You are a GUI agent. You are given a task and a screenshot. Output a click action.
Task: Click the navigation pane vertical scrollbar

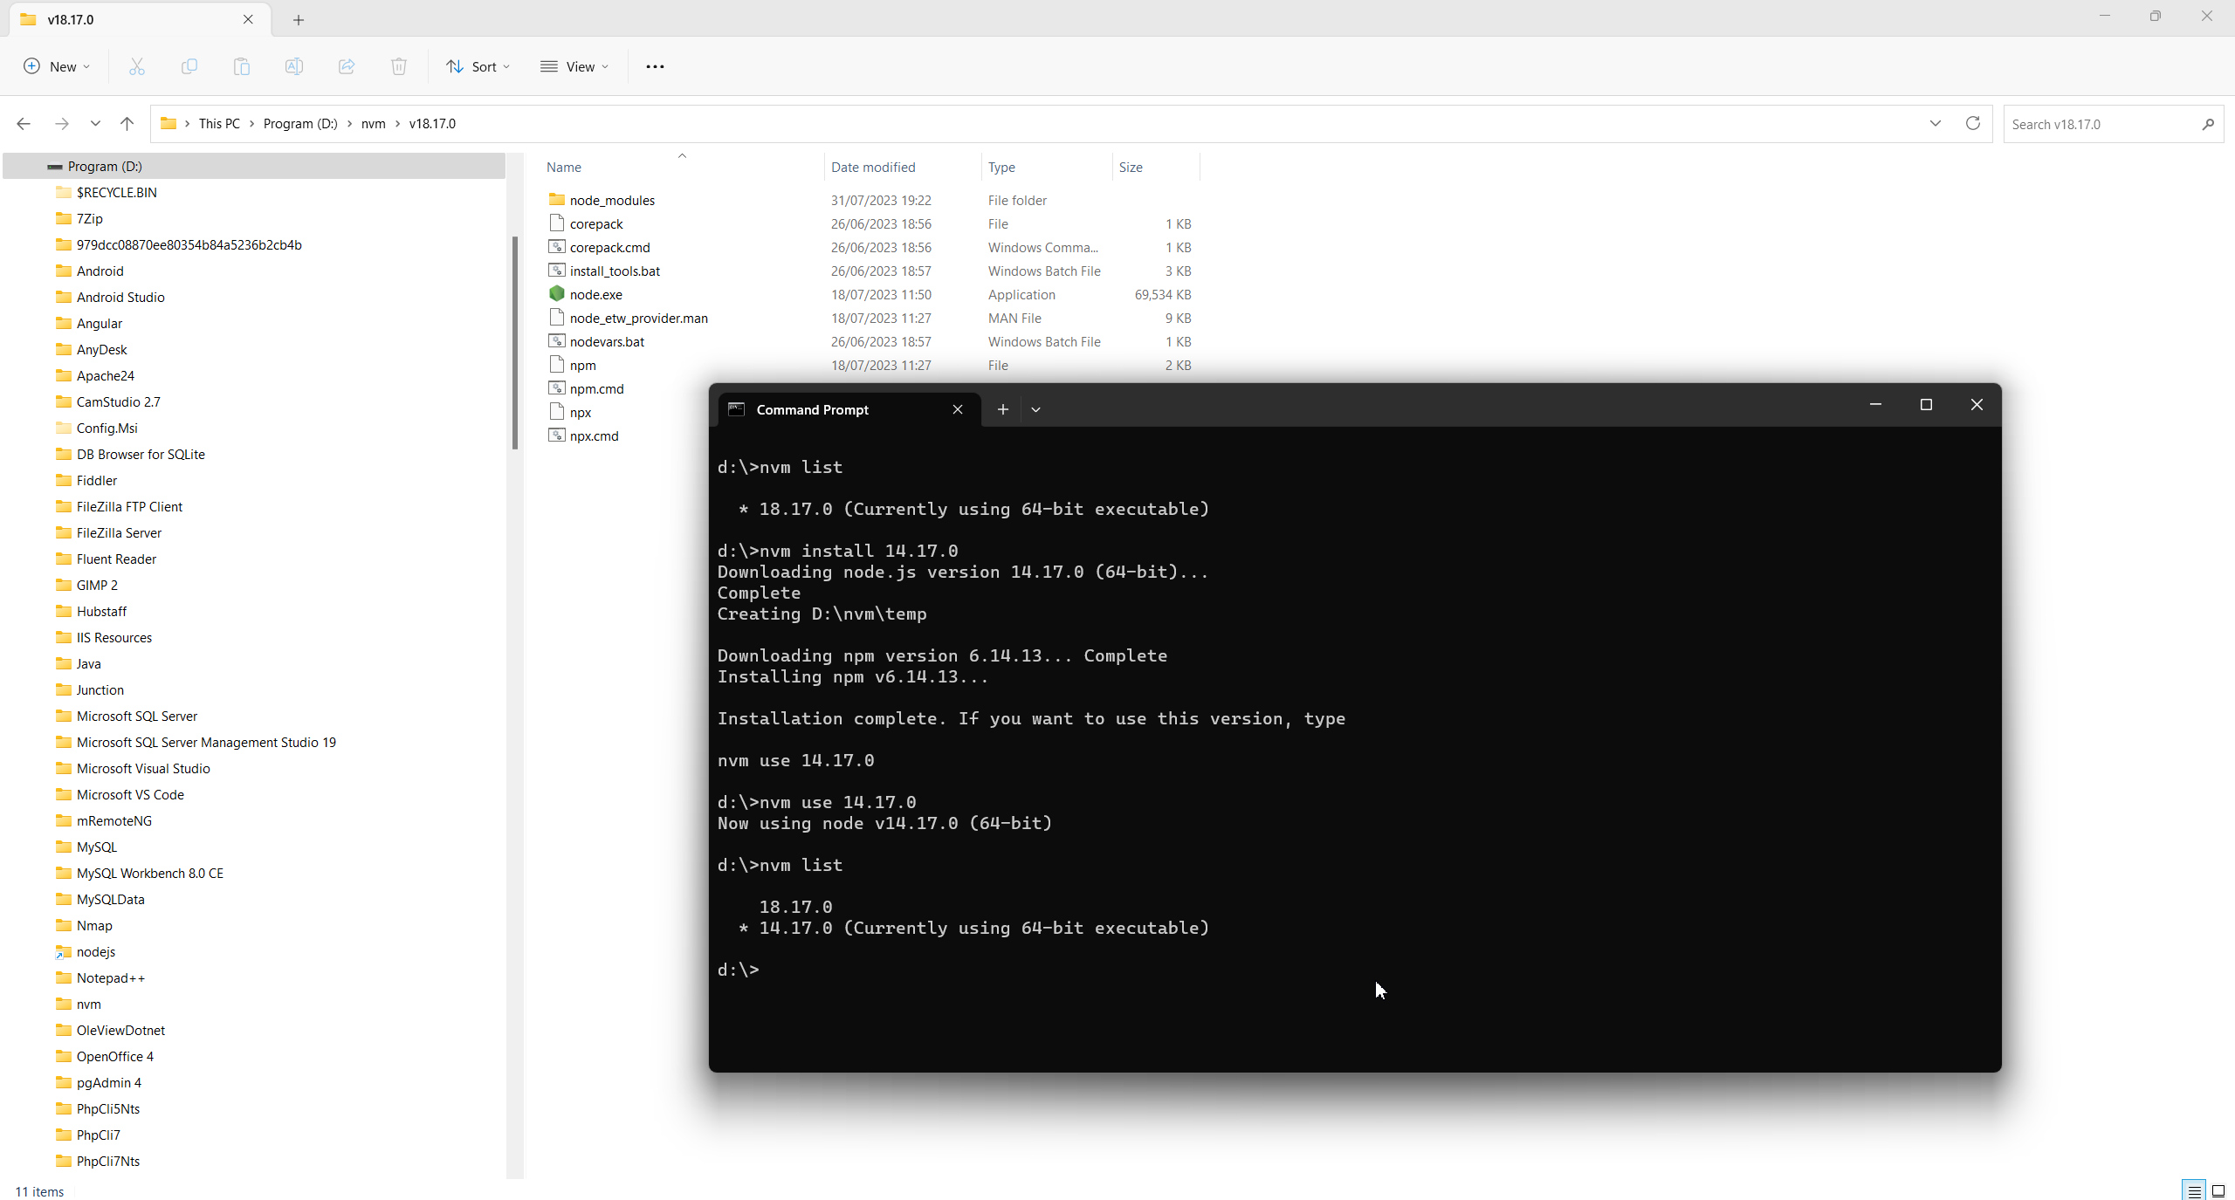(515, 342)
